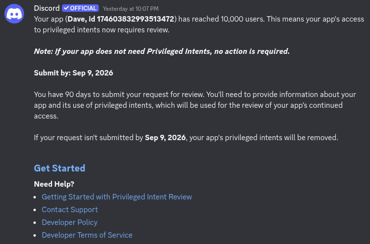Click the bullet beside Developer Policy

(x=35, y=222)
